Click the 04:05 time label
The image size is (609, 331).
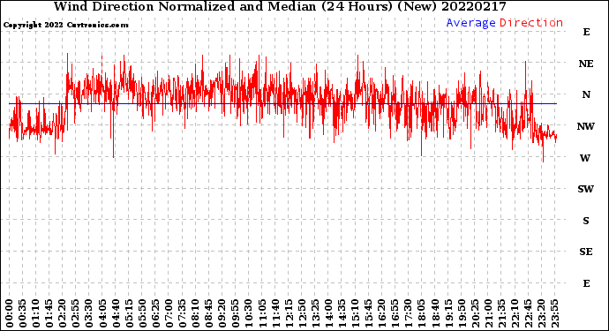(102, 314)
